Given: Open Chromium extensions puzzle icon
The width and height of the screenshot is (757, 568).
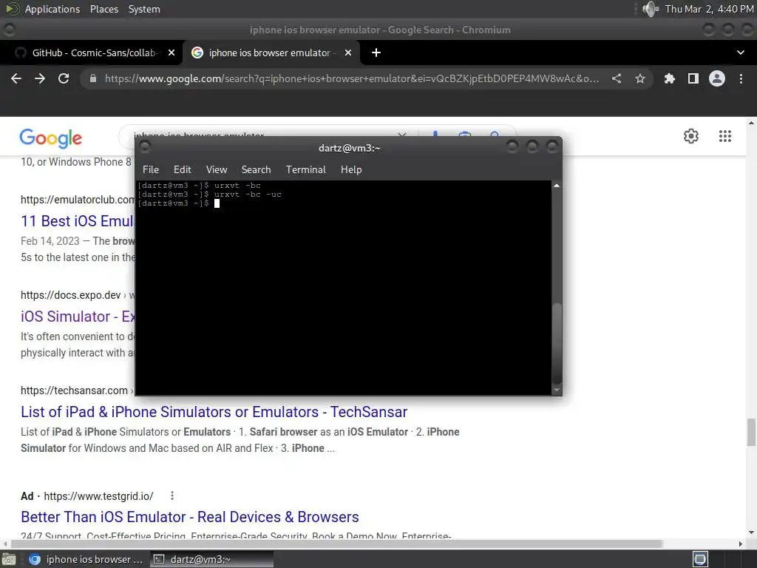Looking at the screenshot, I should click(x=670, y=78).
